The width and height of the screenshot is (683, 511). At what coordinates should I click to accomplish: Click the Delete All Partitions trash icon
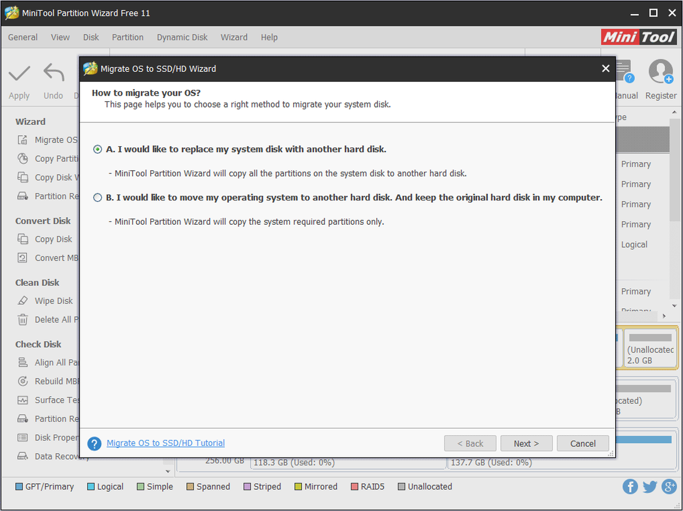pos(23,320)
